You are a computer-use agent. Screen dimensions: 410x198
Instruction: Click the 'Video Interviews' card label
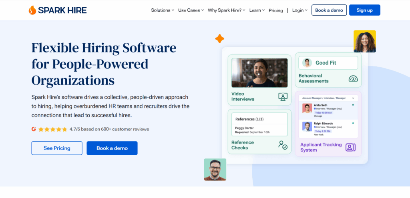point(243,96)
